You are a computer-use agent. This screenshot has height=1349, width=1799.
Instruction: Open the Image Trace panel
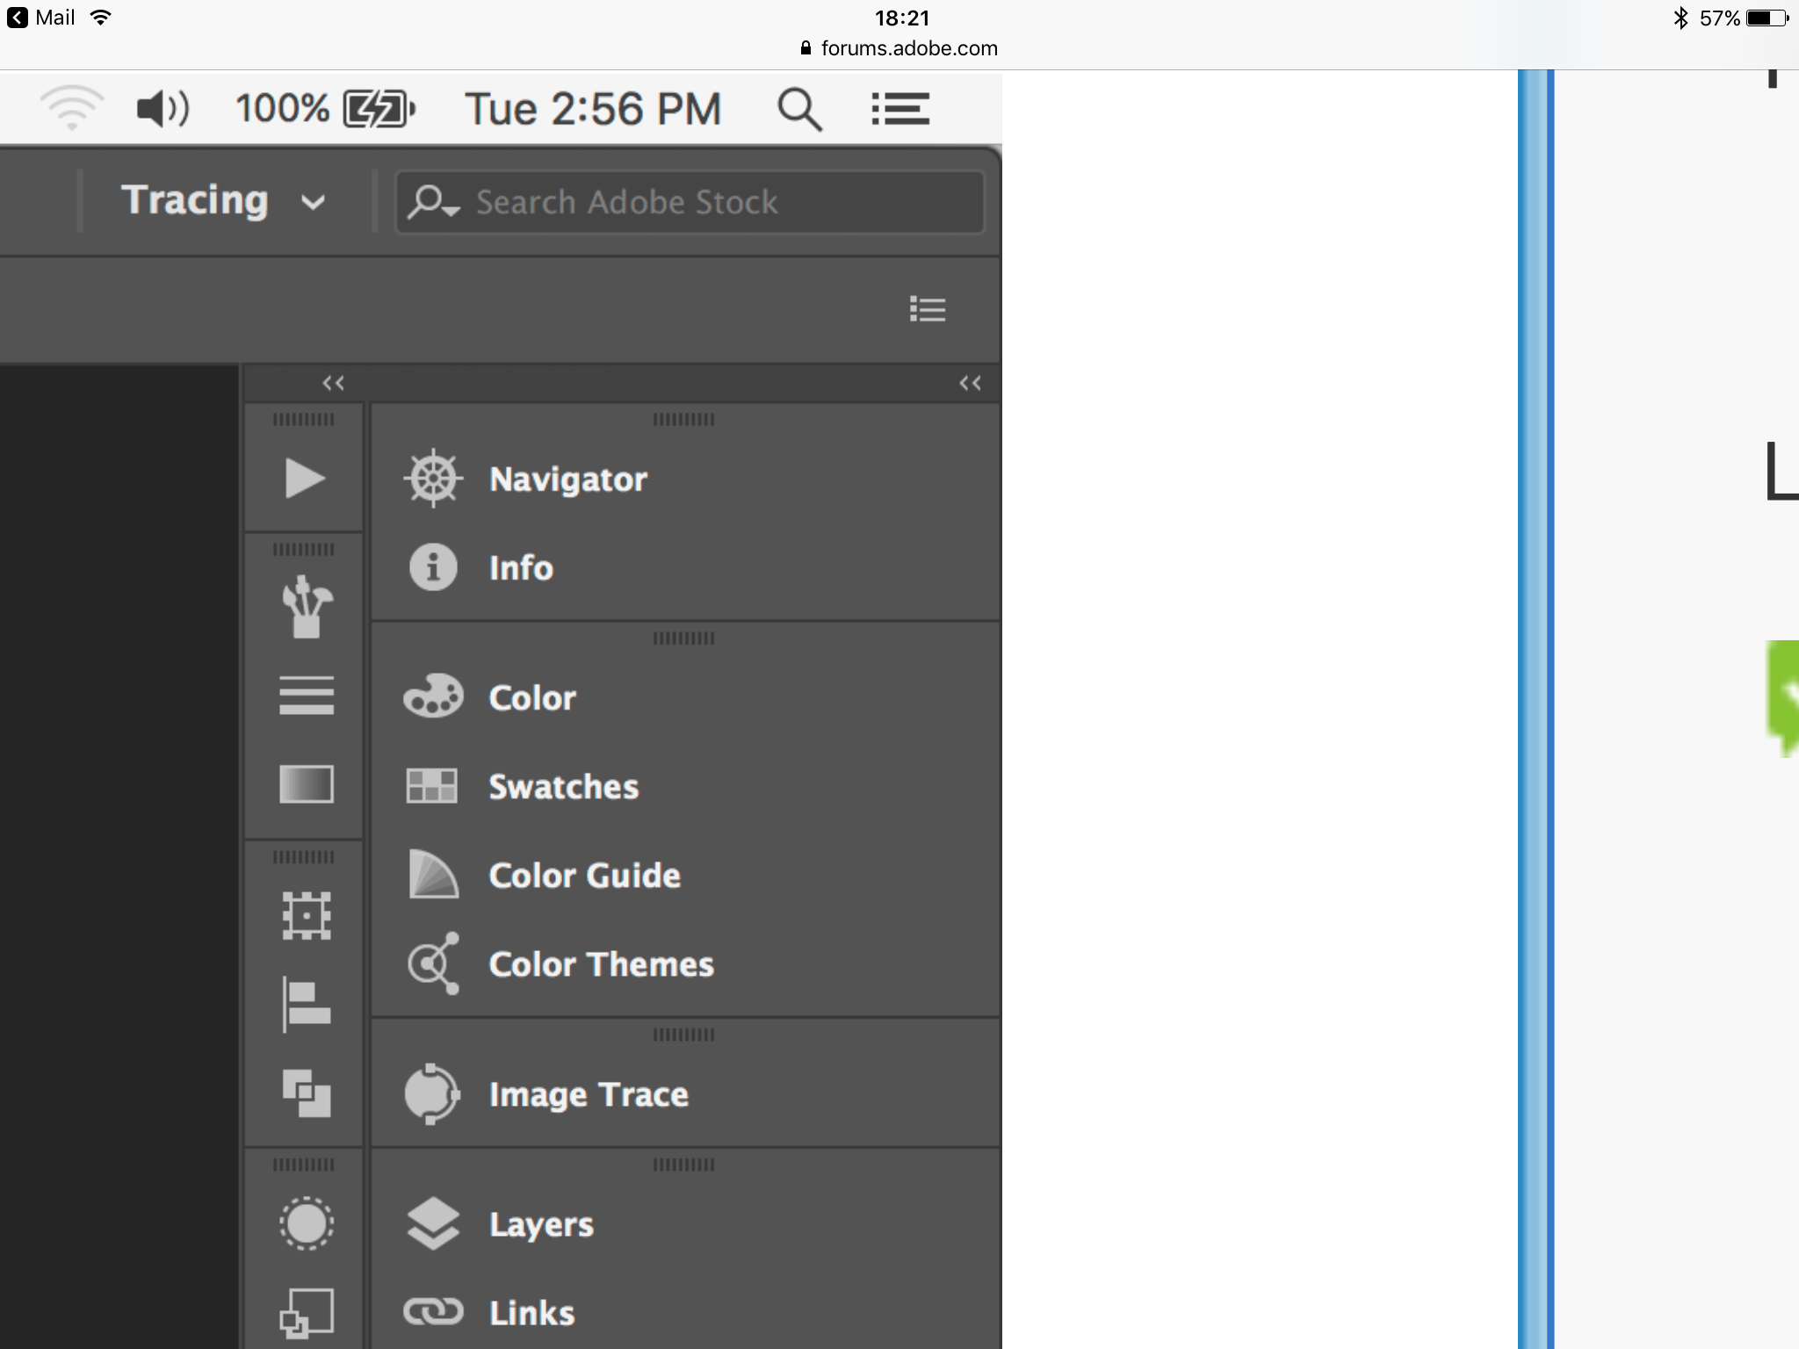coord(589,1094)
